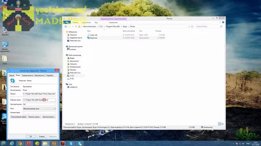Viewport: 261px width, 146px height.
Task: Open Загрузки under Избранное
Action: (73, 35)
